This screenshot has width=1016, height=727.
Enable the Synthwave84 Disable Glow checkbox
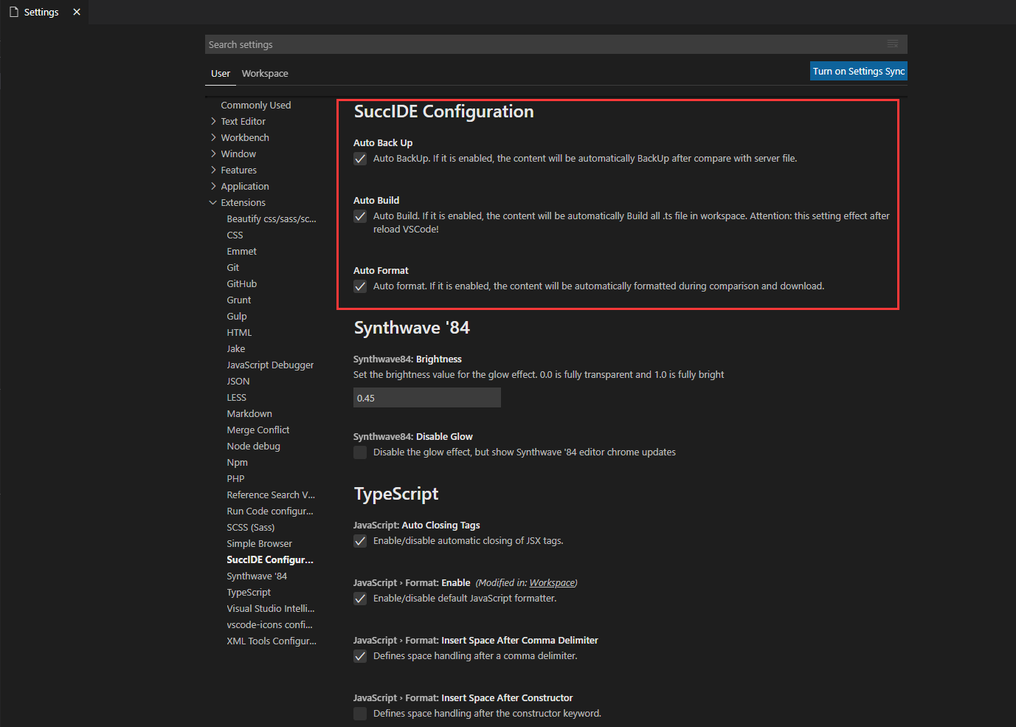pyautogui.click(x=360, y=452)
